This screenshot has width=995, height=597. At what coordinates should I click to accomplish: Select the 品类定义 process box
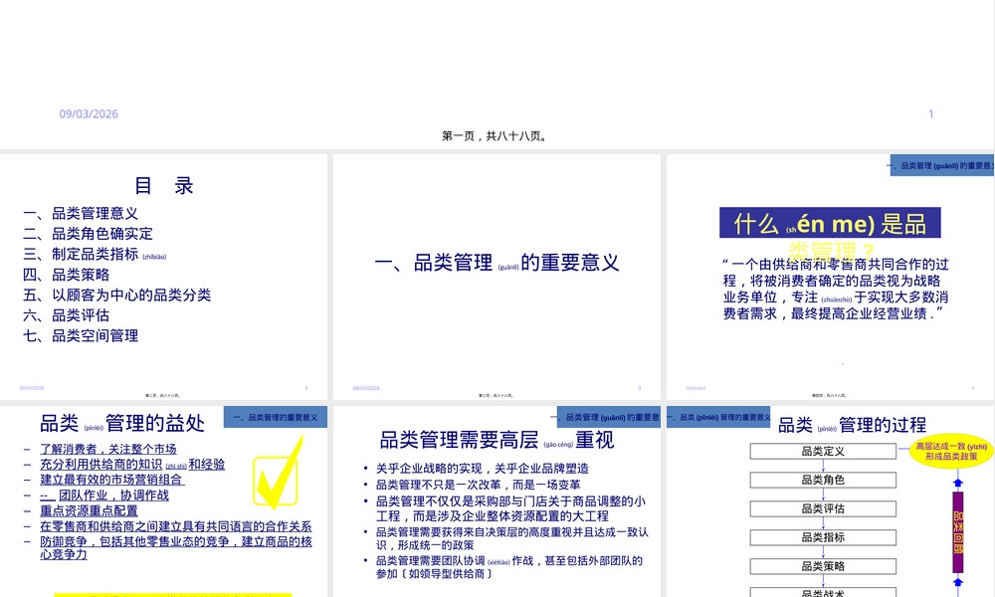(823, 451)
